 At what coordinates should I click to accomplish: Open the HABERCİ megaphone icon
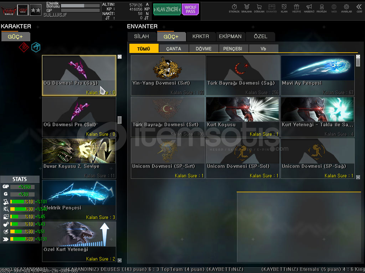tap(309, 9)
